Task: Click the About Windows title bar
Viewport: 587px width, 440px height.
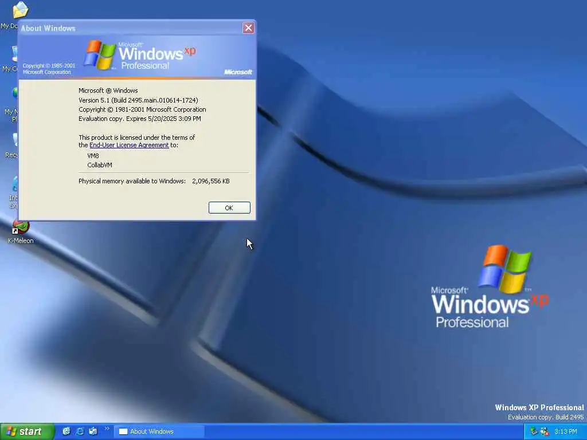Action: [131, 28]
